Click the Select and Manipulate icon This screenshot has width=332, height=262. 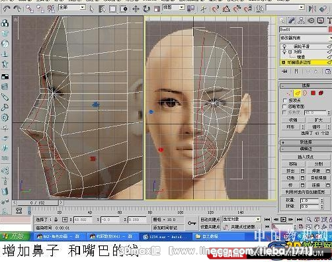[x=204, y=9]
